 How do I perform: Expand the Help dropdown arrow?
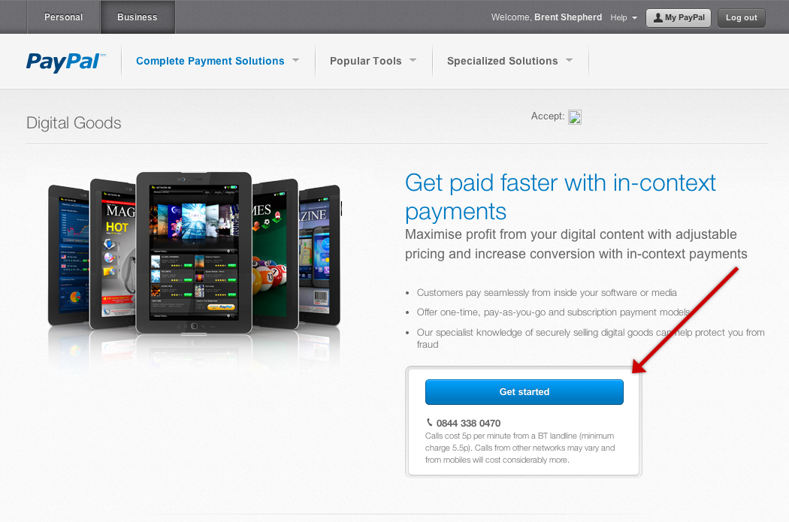click(634, 18)
